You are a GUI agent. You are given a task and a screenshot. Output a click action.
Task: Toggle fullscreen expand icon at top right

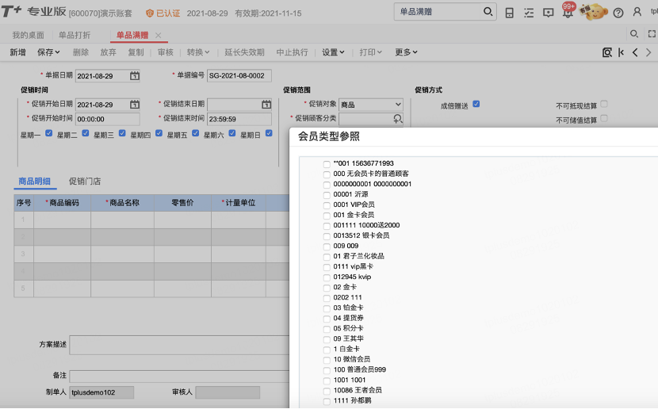[652, 34]
